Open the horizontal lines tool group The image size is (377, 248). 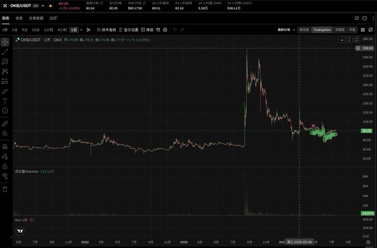(5, 61)
